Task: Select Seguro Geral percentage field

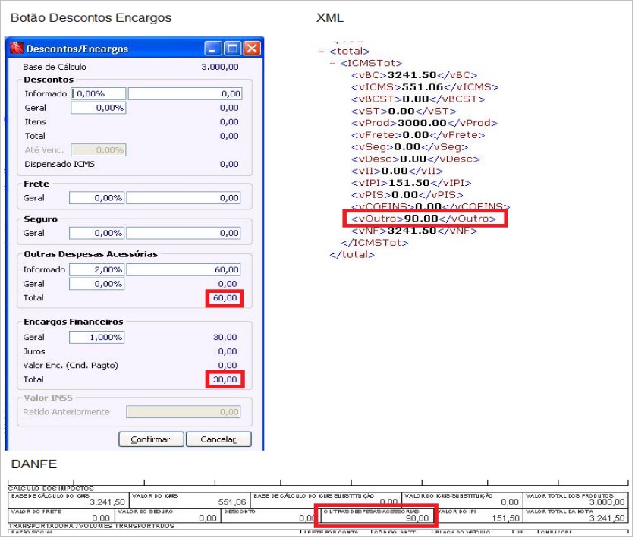Action: pyautogui.click(x=97, y=234)
